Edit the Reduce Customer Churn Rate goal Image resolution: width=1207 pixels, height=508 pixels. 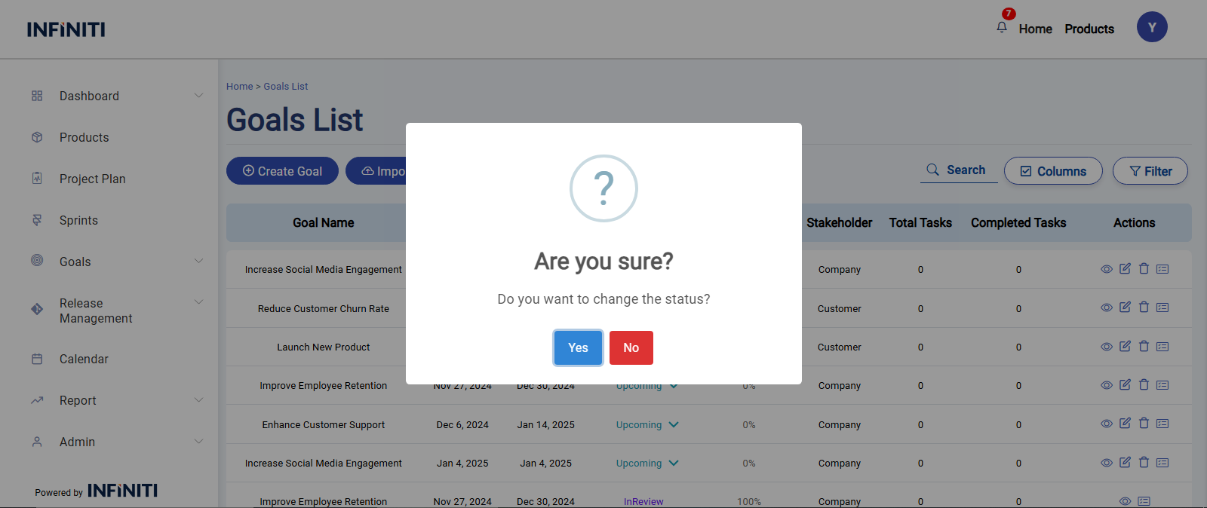(x=1125, y=308)
